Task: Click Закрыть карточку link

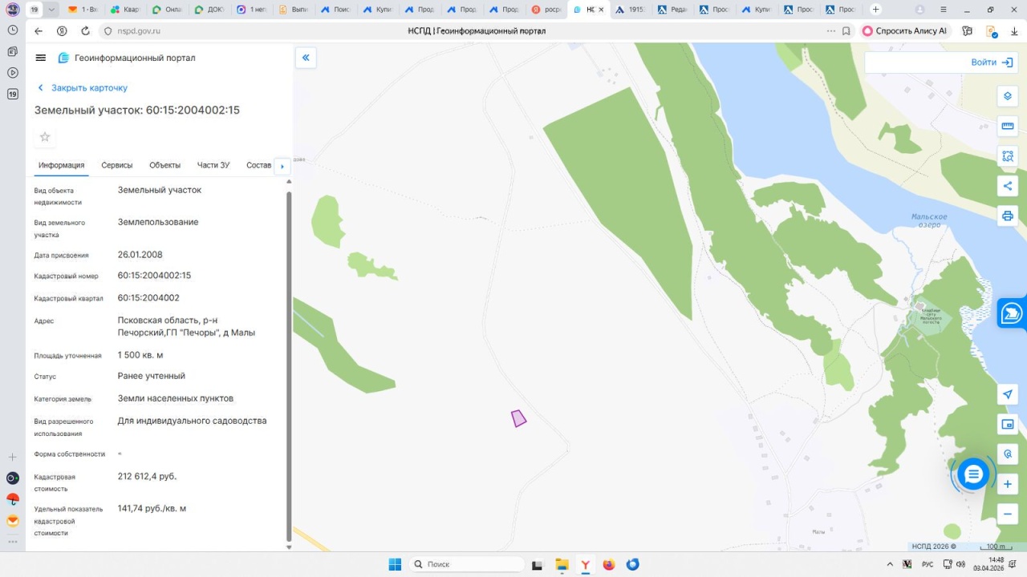Action: pos(89,88)
